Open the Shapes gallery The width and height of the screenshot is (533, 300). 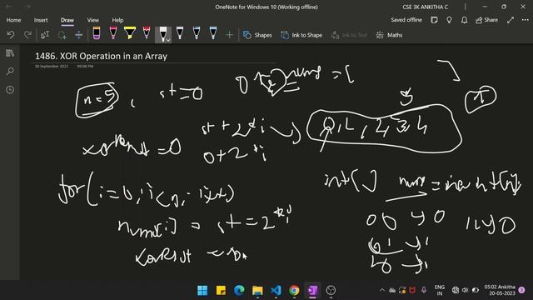tap(257, 35)
